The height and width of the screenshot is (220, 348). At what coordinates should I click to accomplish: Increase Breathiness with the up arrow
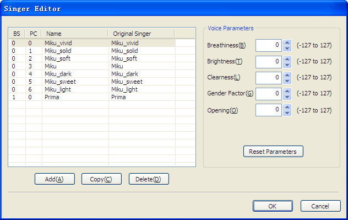pos(287,42)
